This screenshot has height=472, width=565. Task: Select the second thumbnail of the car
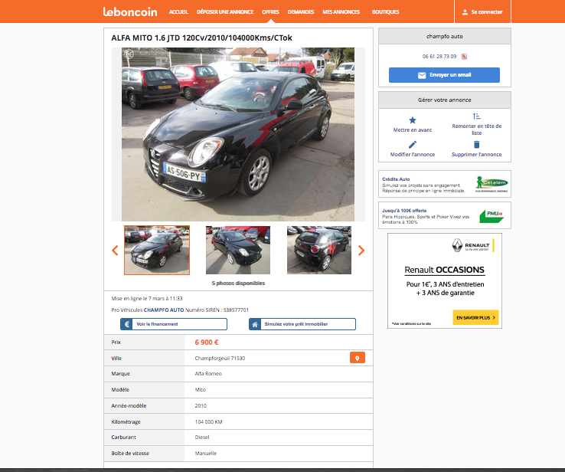(x=238, y=251)
